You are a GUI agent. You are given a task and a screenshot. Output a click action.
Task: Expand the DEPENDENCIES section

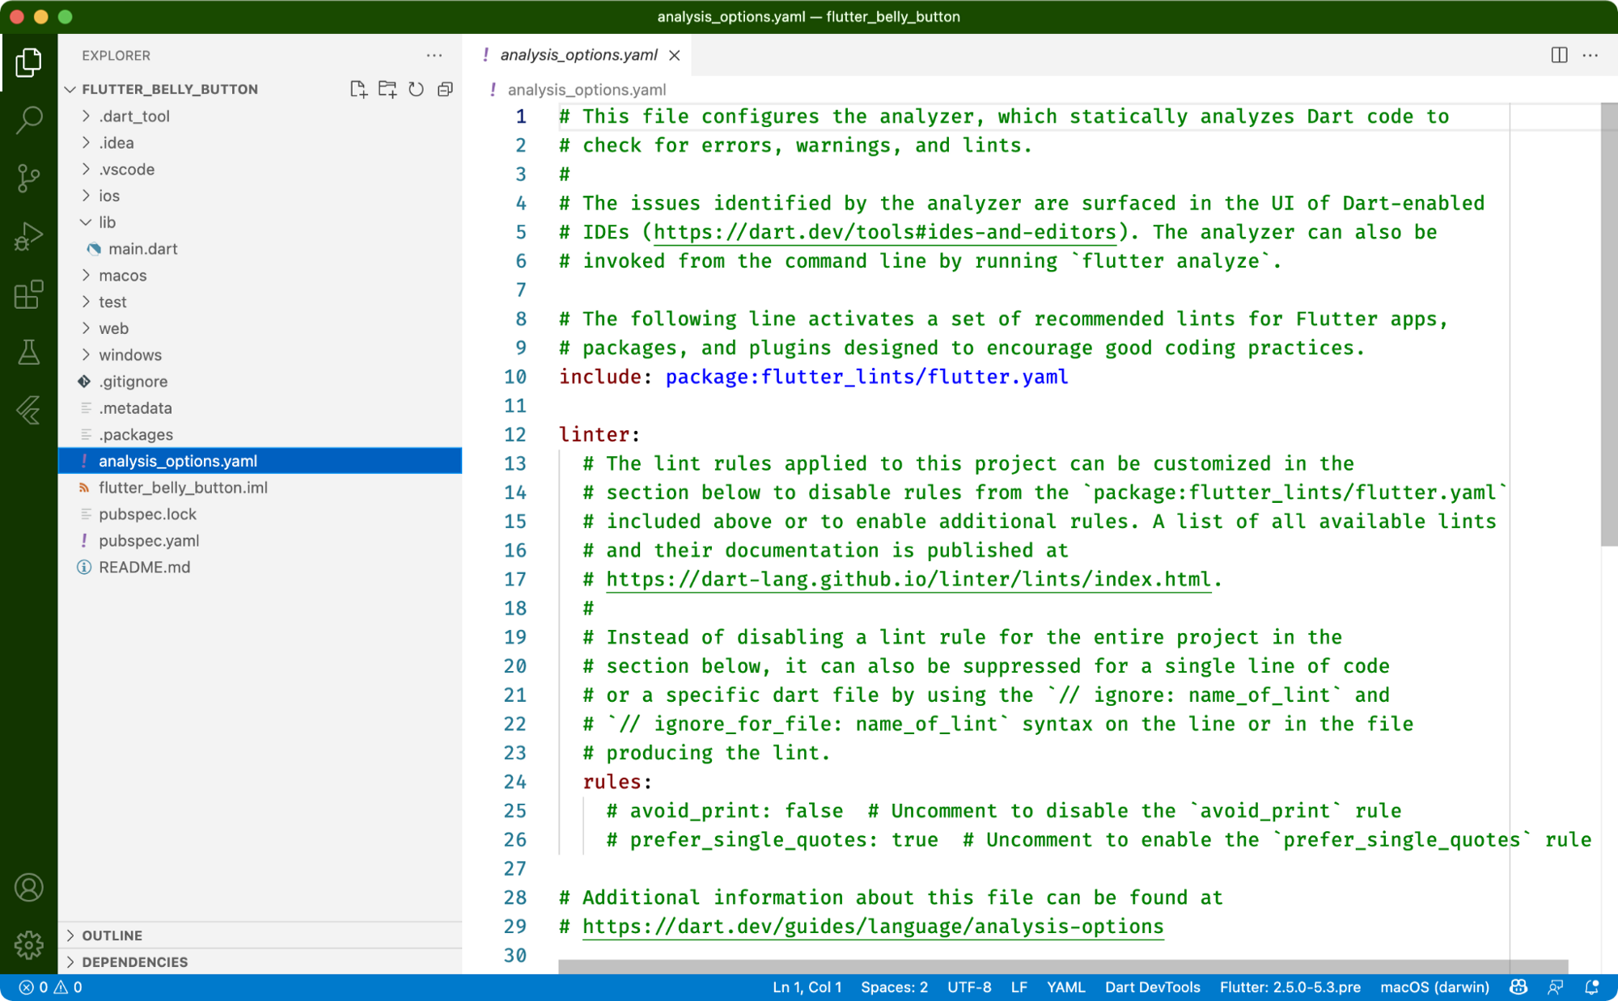coord(134,962)
